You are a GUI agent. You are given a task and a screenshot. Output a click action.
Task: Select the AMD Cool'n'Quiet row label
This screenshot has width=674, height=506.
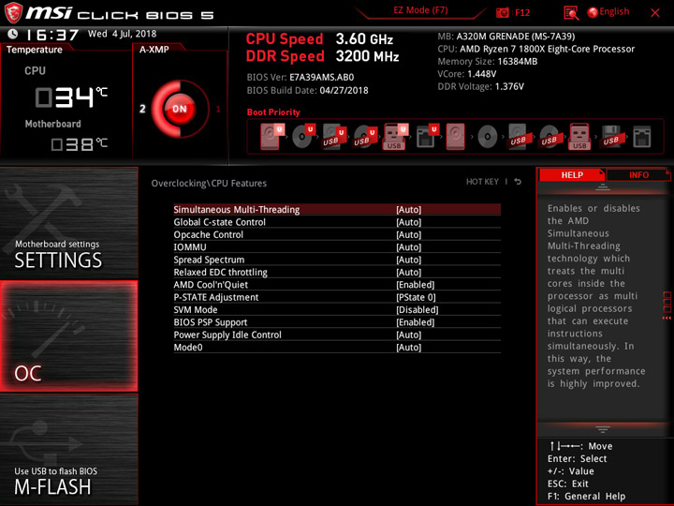(x=211, y=285)
